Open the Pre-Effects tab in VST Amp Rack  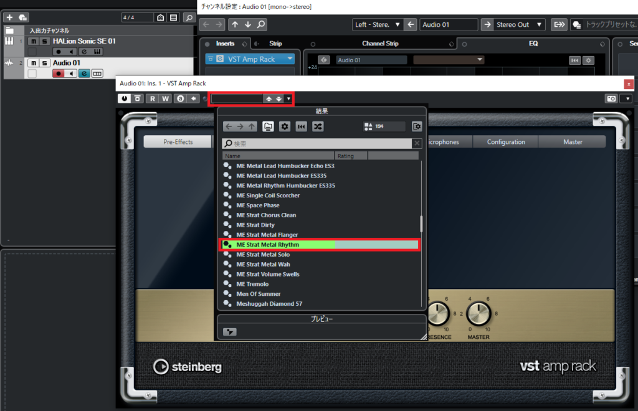pos(178,142)
